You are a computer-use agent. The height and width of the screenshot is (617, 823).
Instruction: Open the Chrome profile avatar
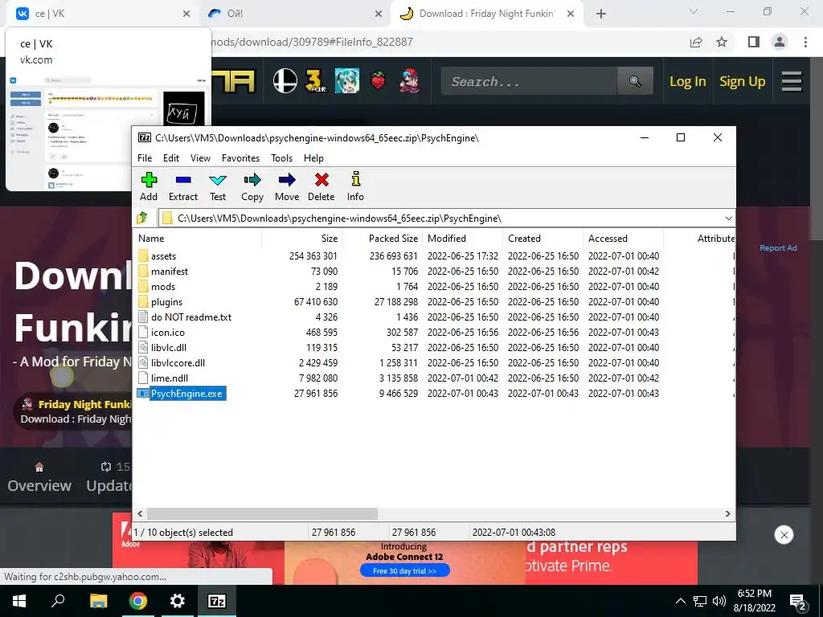[780, 42]
